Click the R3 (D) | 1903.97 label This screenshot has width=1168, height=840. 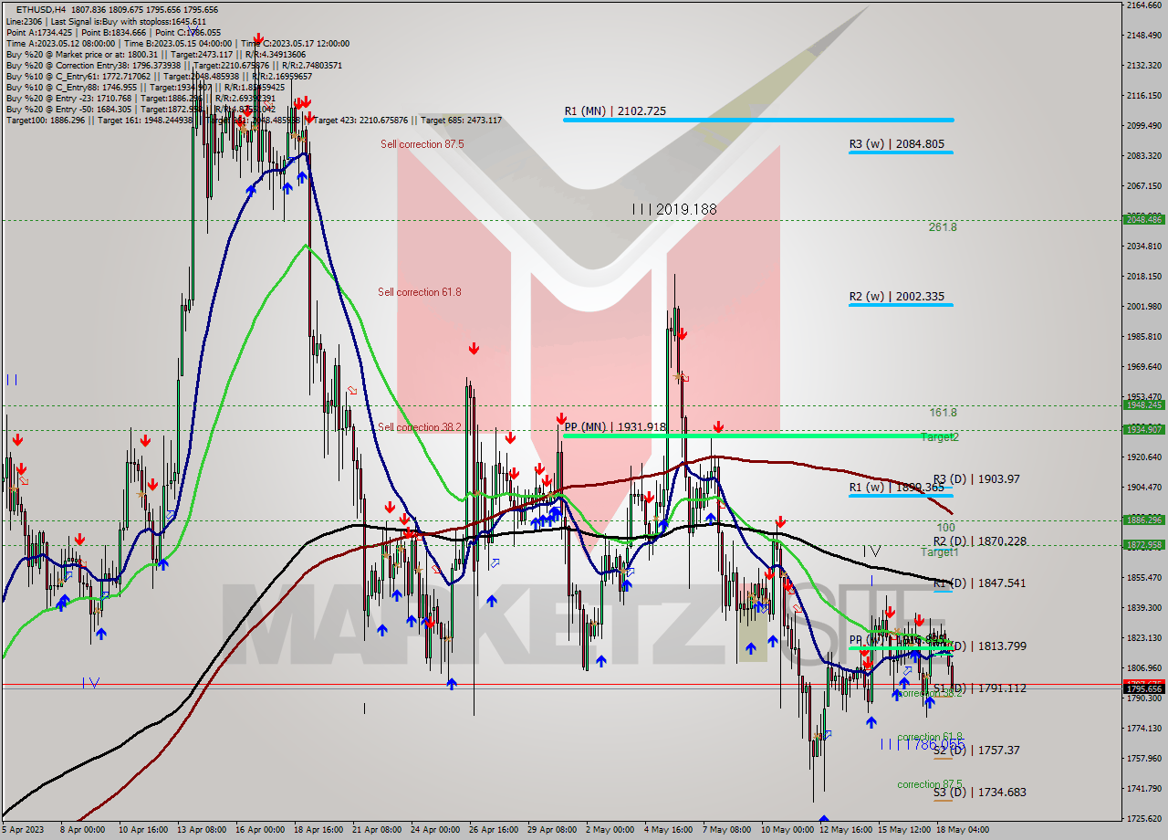click(x=976, y=478)
